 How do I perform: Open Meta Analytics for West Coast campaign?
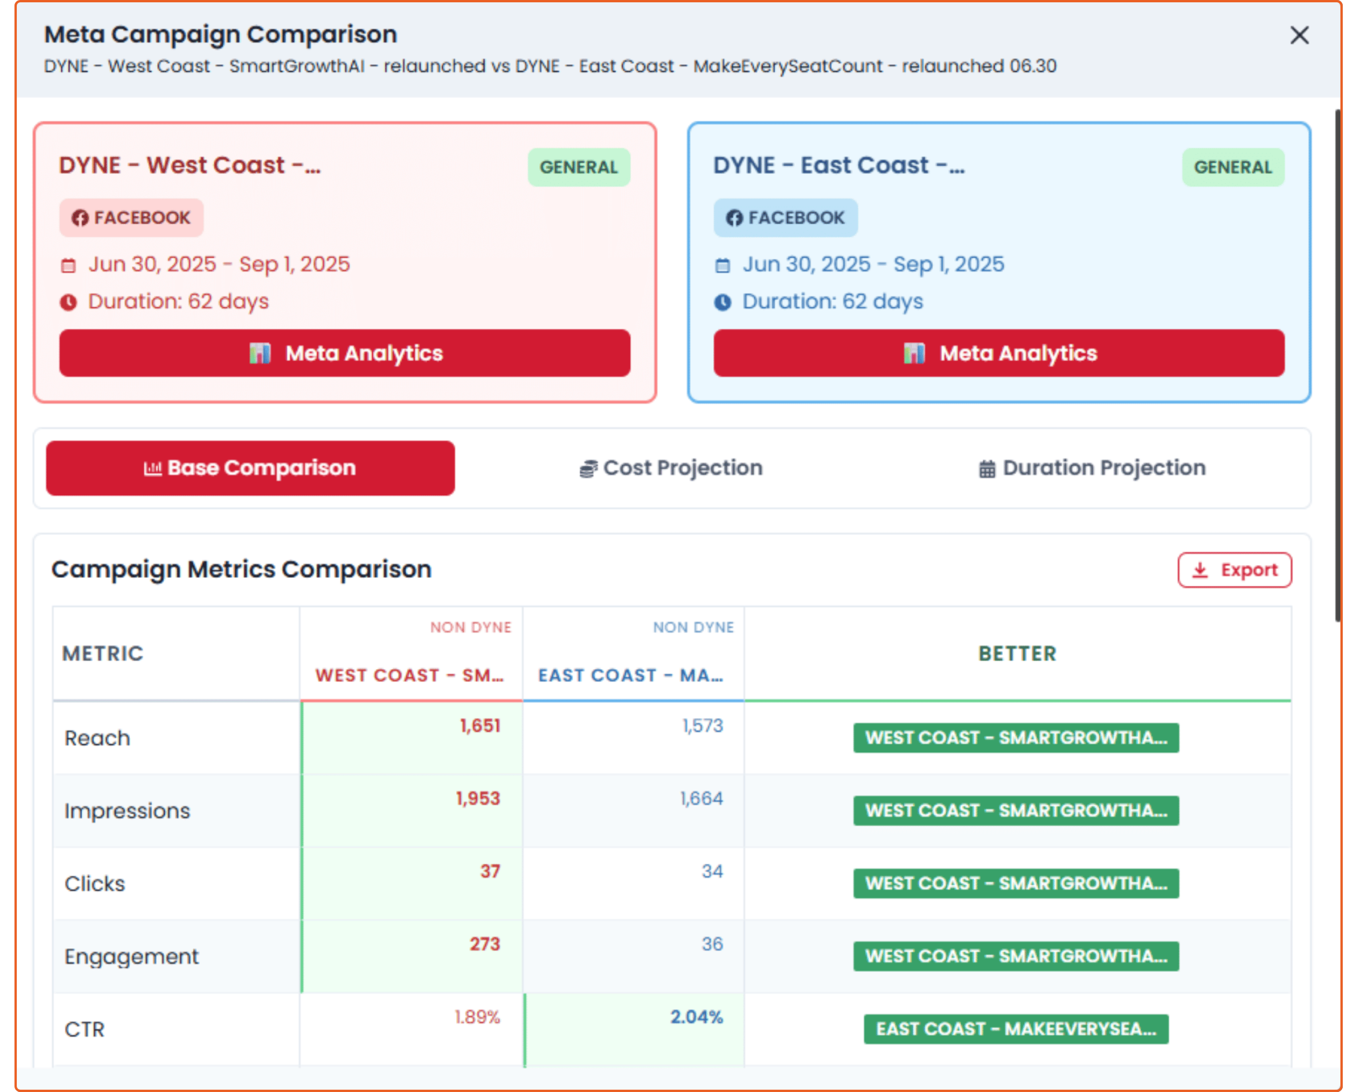[x=345, y=353]
